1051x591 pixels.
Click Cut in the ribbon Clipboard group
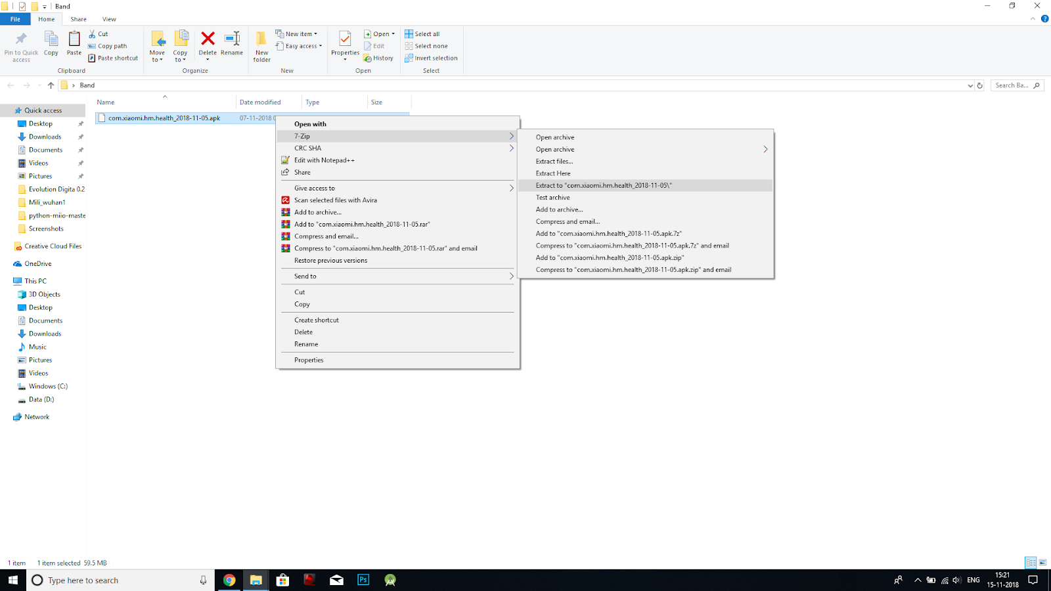pyautogui.click(x=99, y=34)
